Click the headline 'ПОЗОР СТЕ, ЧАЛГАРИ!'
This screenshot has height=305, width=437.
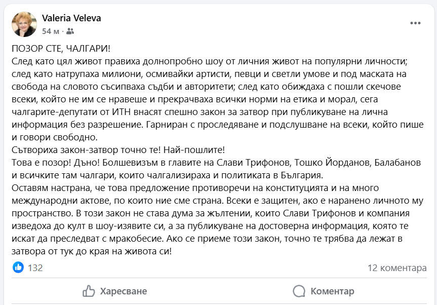click(60, 48)
